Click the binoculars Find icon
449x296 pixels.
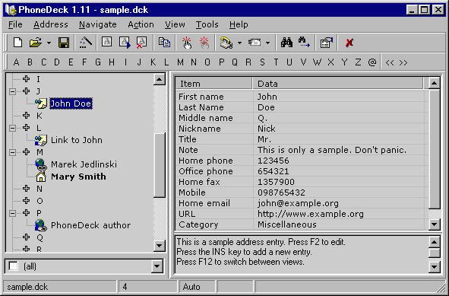[286, 43]
